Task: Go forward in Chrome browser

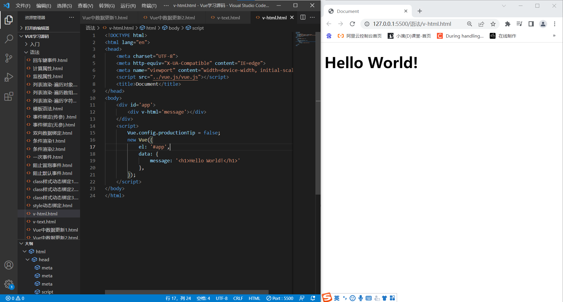Action: point(340,24)
